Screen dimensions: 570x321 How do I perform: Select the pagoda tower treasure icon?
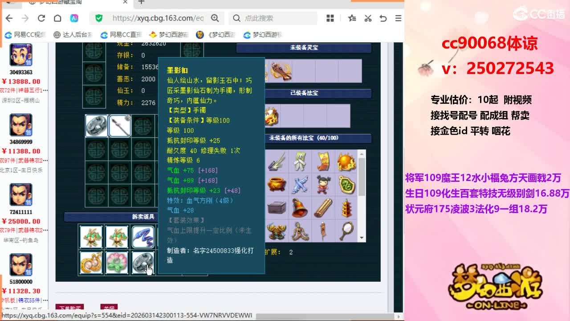click(x=346, y=208)
